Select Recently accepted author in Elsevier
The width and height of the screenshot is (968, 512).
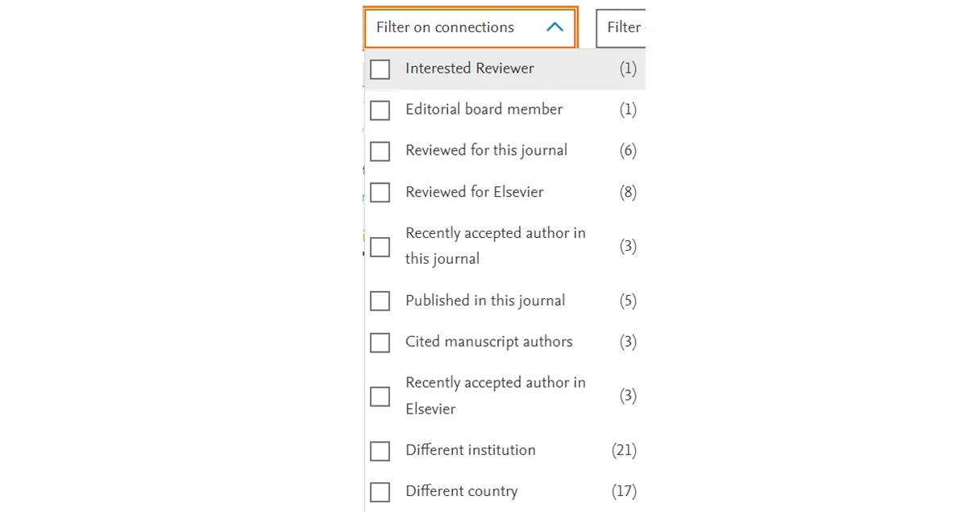[x=380, y=396]
